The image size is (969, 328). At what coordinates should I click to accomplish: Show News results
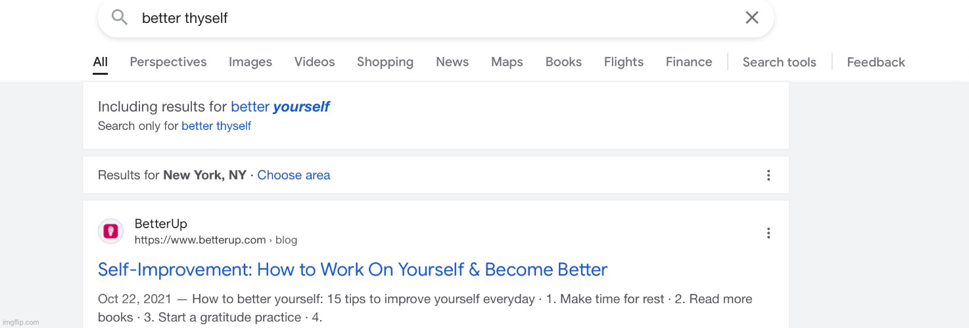tap(452, 62)
